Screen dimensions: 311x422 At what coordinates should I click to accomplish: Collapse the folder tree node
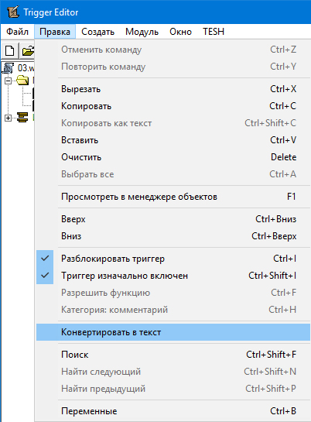pyautogui.click(x=8, y=81)
